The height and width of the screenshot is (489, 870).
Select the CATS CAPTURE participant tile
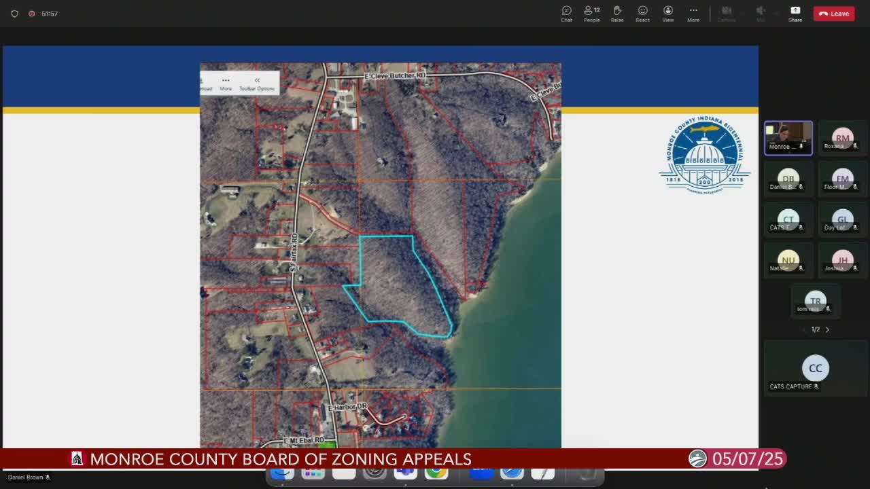pos(815,372)
